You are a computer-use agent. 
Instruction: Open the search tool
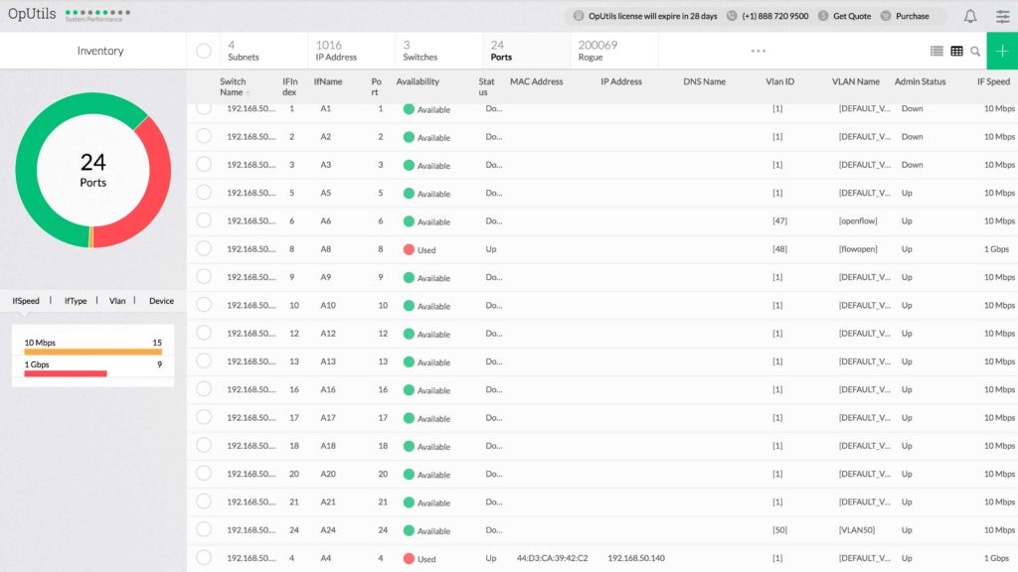977,51
